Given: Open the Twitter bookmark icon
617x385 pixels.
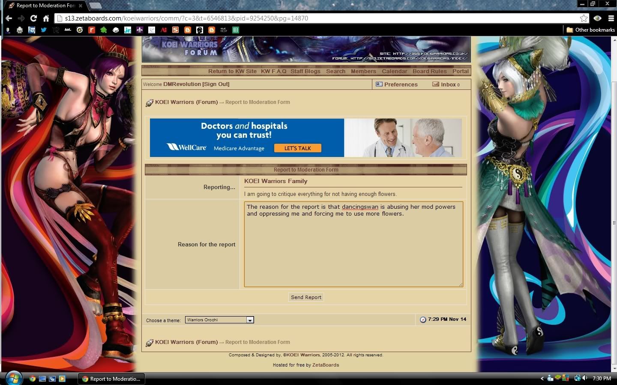Looking at the screenshot, I should (x=44, y=30).
